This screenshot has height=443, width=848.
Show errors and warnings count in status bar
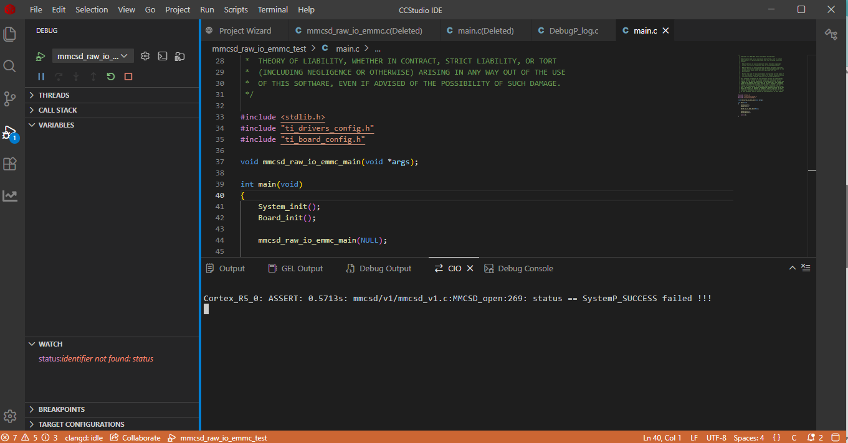31,437
